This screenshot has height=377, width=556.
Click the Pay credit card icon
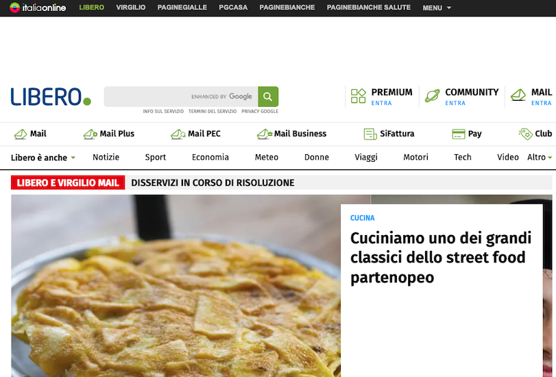click(458, 134)
